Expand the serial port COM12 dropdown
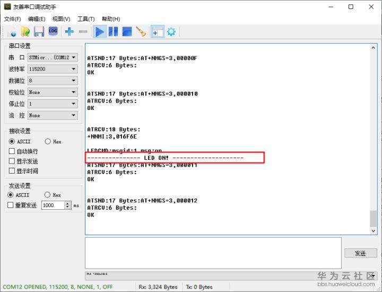382x292 pixels. tap(53, 57)
